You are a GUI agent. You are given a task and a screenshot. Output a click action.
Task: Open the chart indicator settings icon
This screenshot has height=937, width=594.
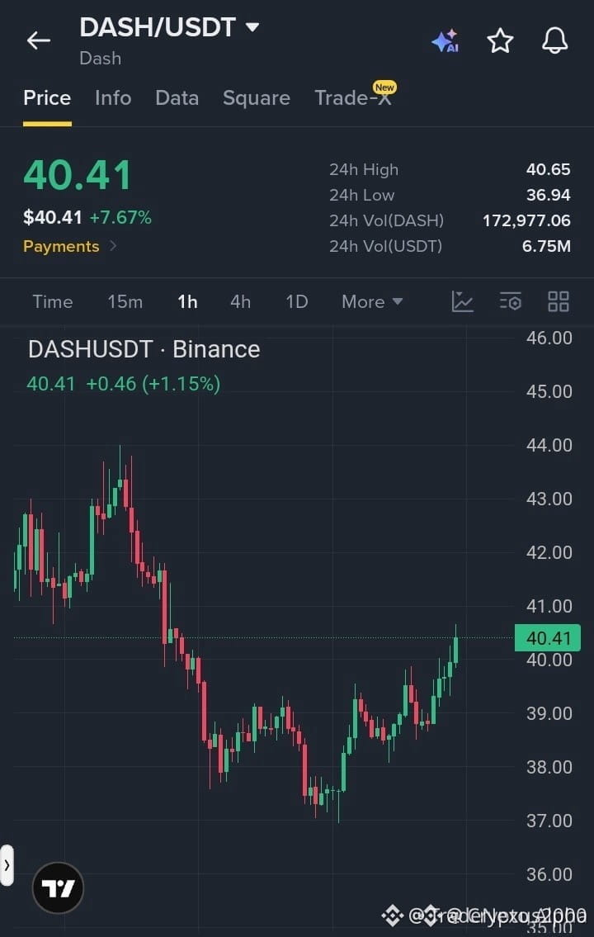click(511, 302)
